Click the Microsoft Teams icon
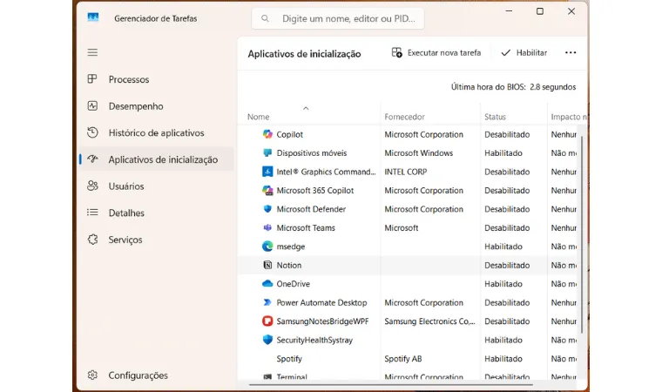Screen dimensions: 662x392 [x=267, y=227]
